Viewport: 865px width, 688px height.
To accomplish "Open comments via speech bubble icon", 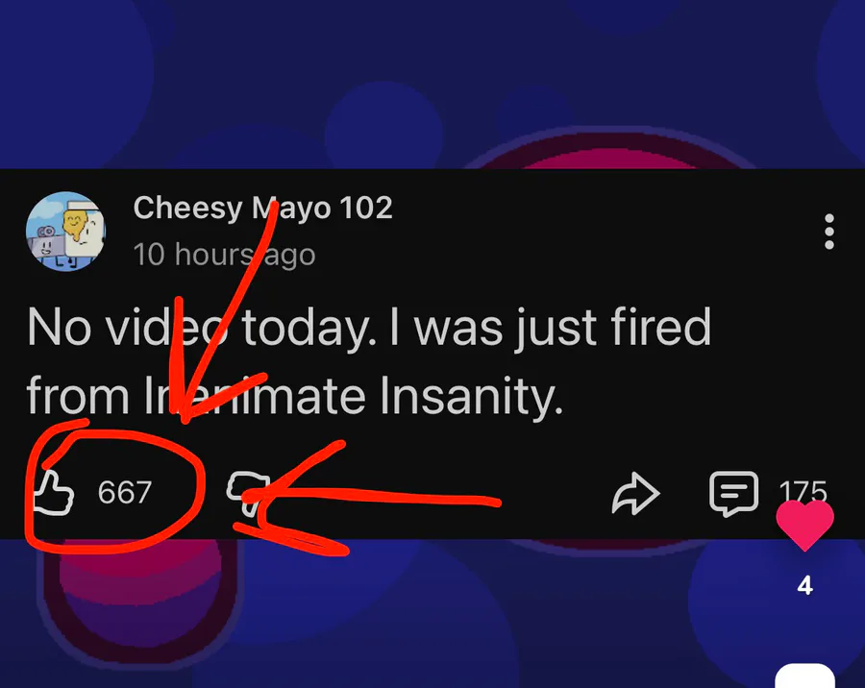I will [732, 494].
